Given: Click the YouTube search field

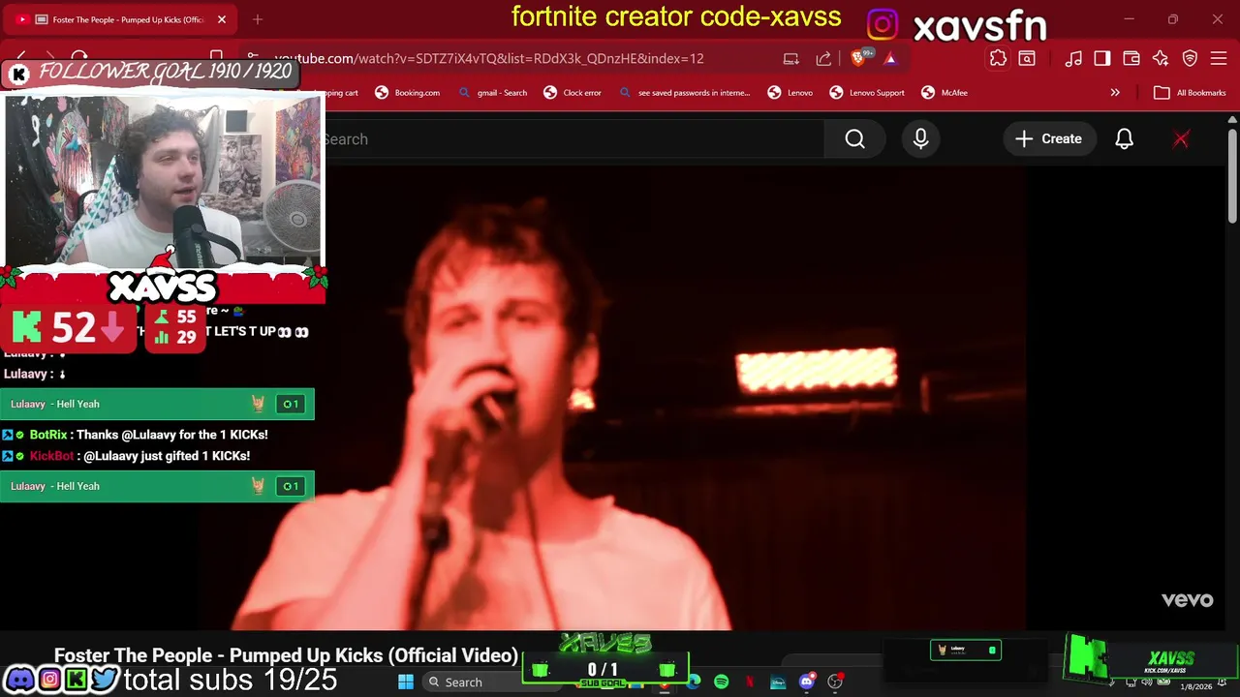Looking at the screenshot, I should point(573,139).
